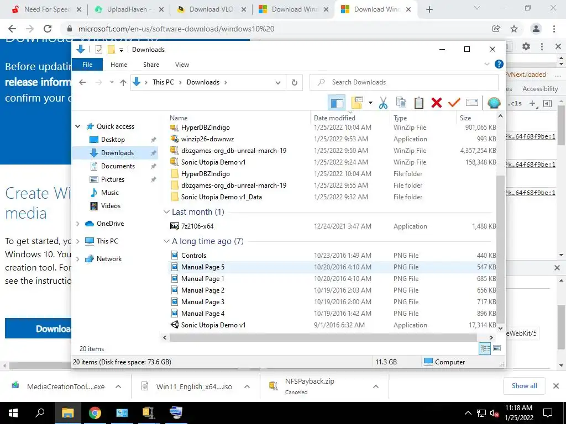
Task: Select the HyperDBZIndigo WinZip file
Action: tap(206, 128)
